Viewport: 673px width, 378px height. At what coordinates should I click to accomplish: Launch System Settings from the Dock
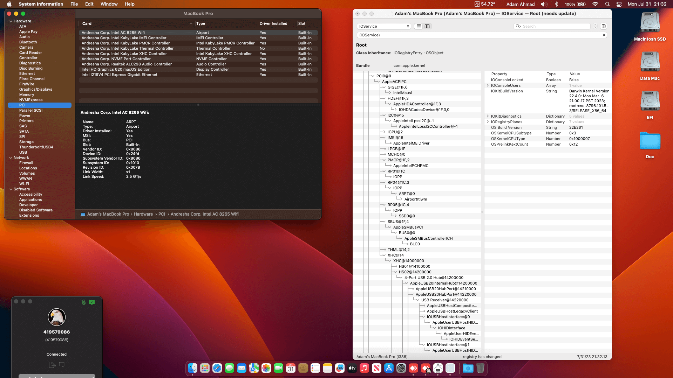point(401,368)
